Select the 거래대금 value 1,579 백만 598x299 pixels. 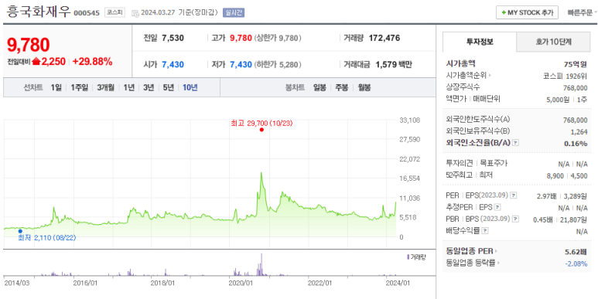coord(394,65)
